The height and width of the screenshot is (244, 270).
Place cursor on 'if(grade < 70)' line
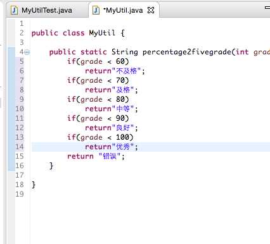[x=98, y=80]
